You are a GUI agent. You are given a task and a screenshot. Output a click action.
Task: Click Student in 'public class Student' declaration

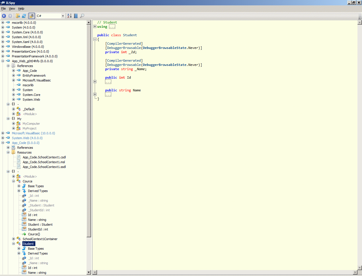click(x=130, y=35)
